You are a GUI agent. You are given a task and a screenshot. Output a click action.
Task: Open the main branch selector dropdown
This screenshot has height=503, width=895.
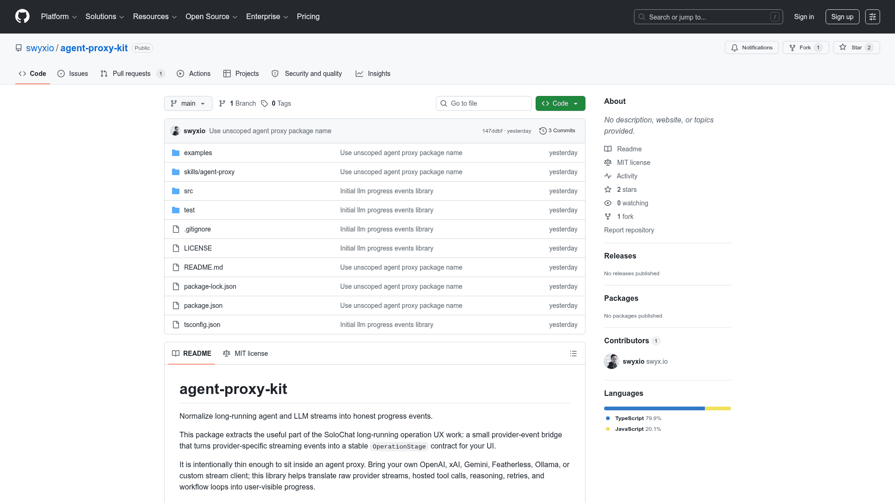[188, 103]
